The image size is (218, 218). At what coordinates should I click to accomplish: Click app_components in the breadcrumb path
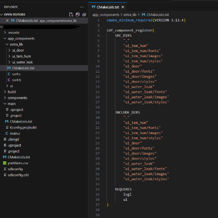pos(106,15)
